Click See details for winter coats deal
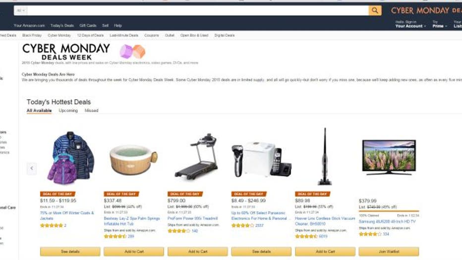The image size is (462, 260). click(70, 252)
